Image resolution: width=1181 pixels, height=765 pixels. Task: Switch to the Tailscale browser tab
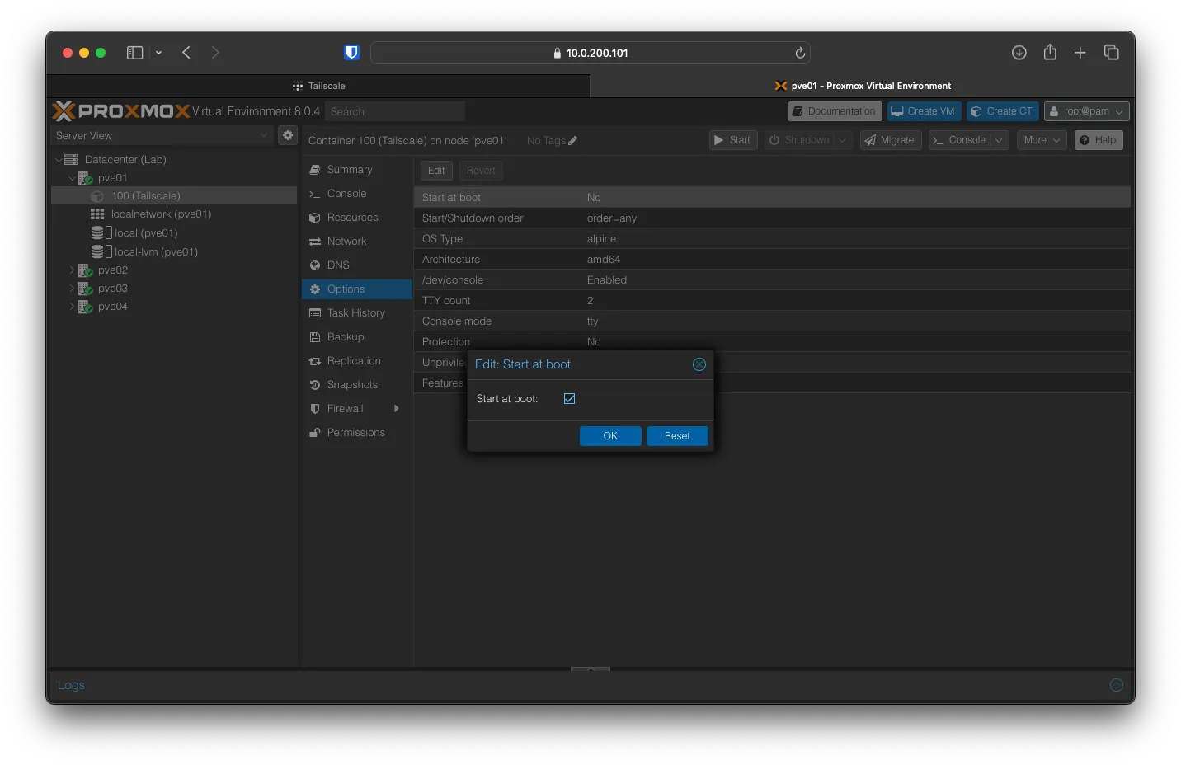(x=318, y=86)
